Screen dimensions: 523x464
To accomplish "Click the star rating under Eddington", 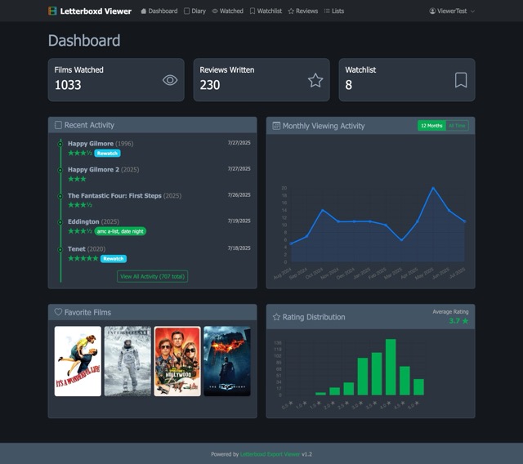I will (x=80, y=231).
